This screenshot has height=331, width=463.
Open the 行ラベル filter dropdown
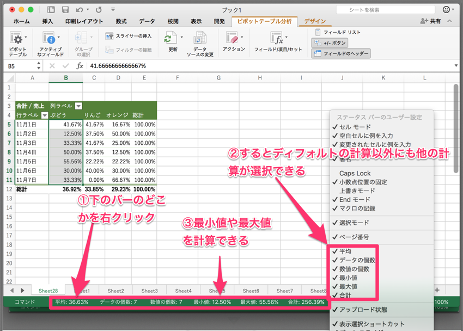(45, 115)
